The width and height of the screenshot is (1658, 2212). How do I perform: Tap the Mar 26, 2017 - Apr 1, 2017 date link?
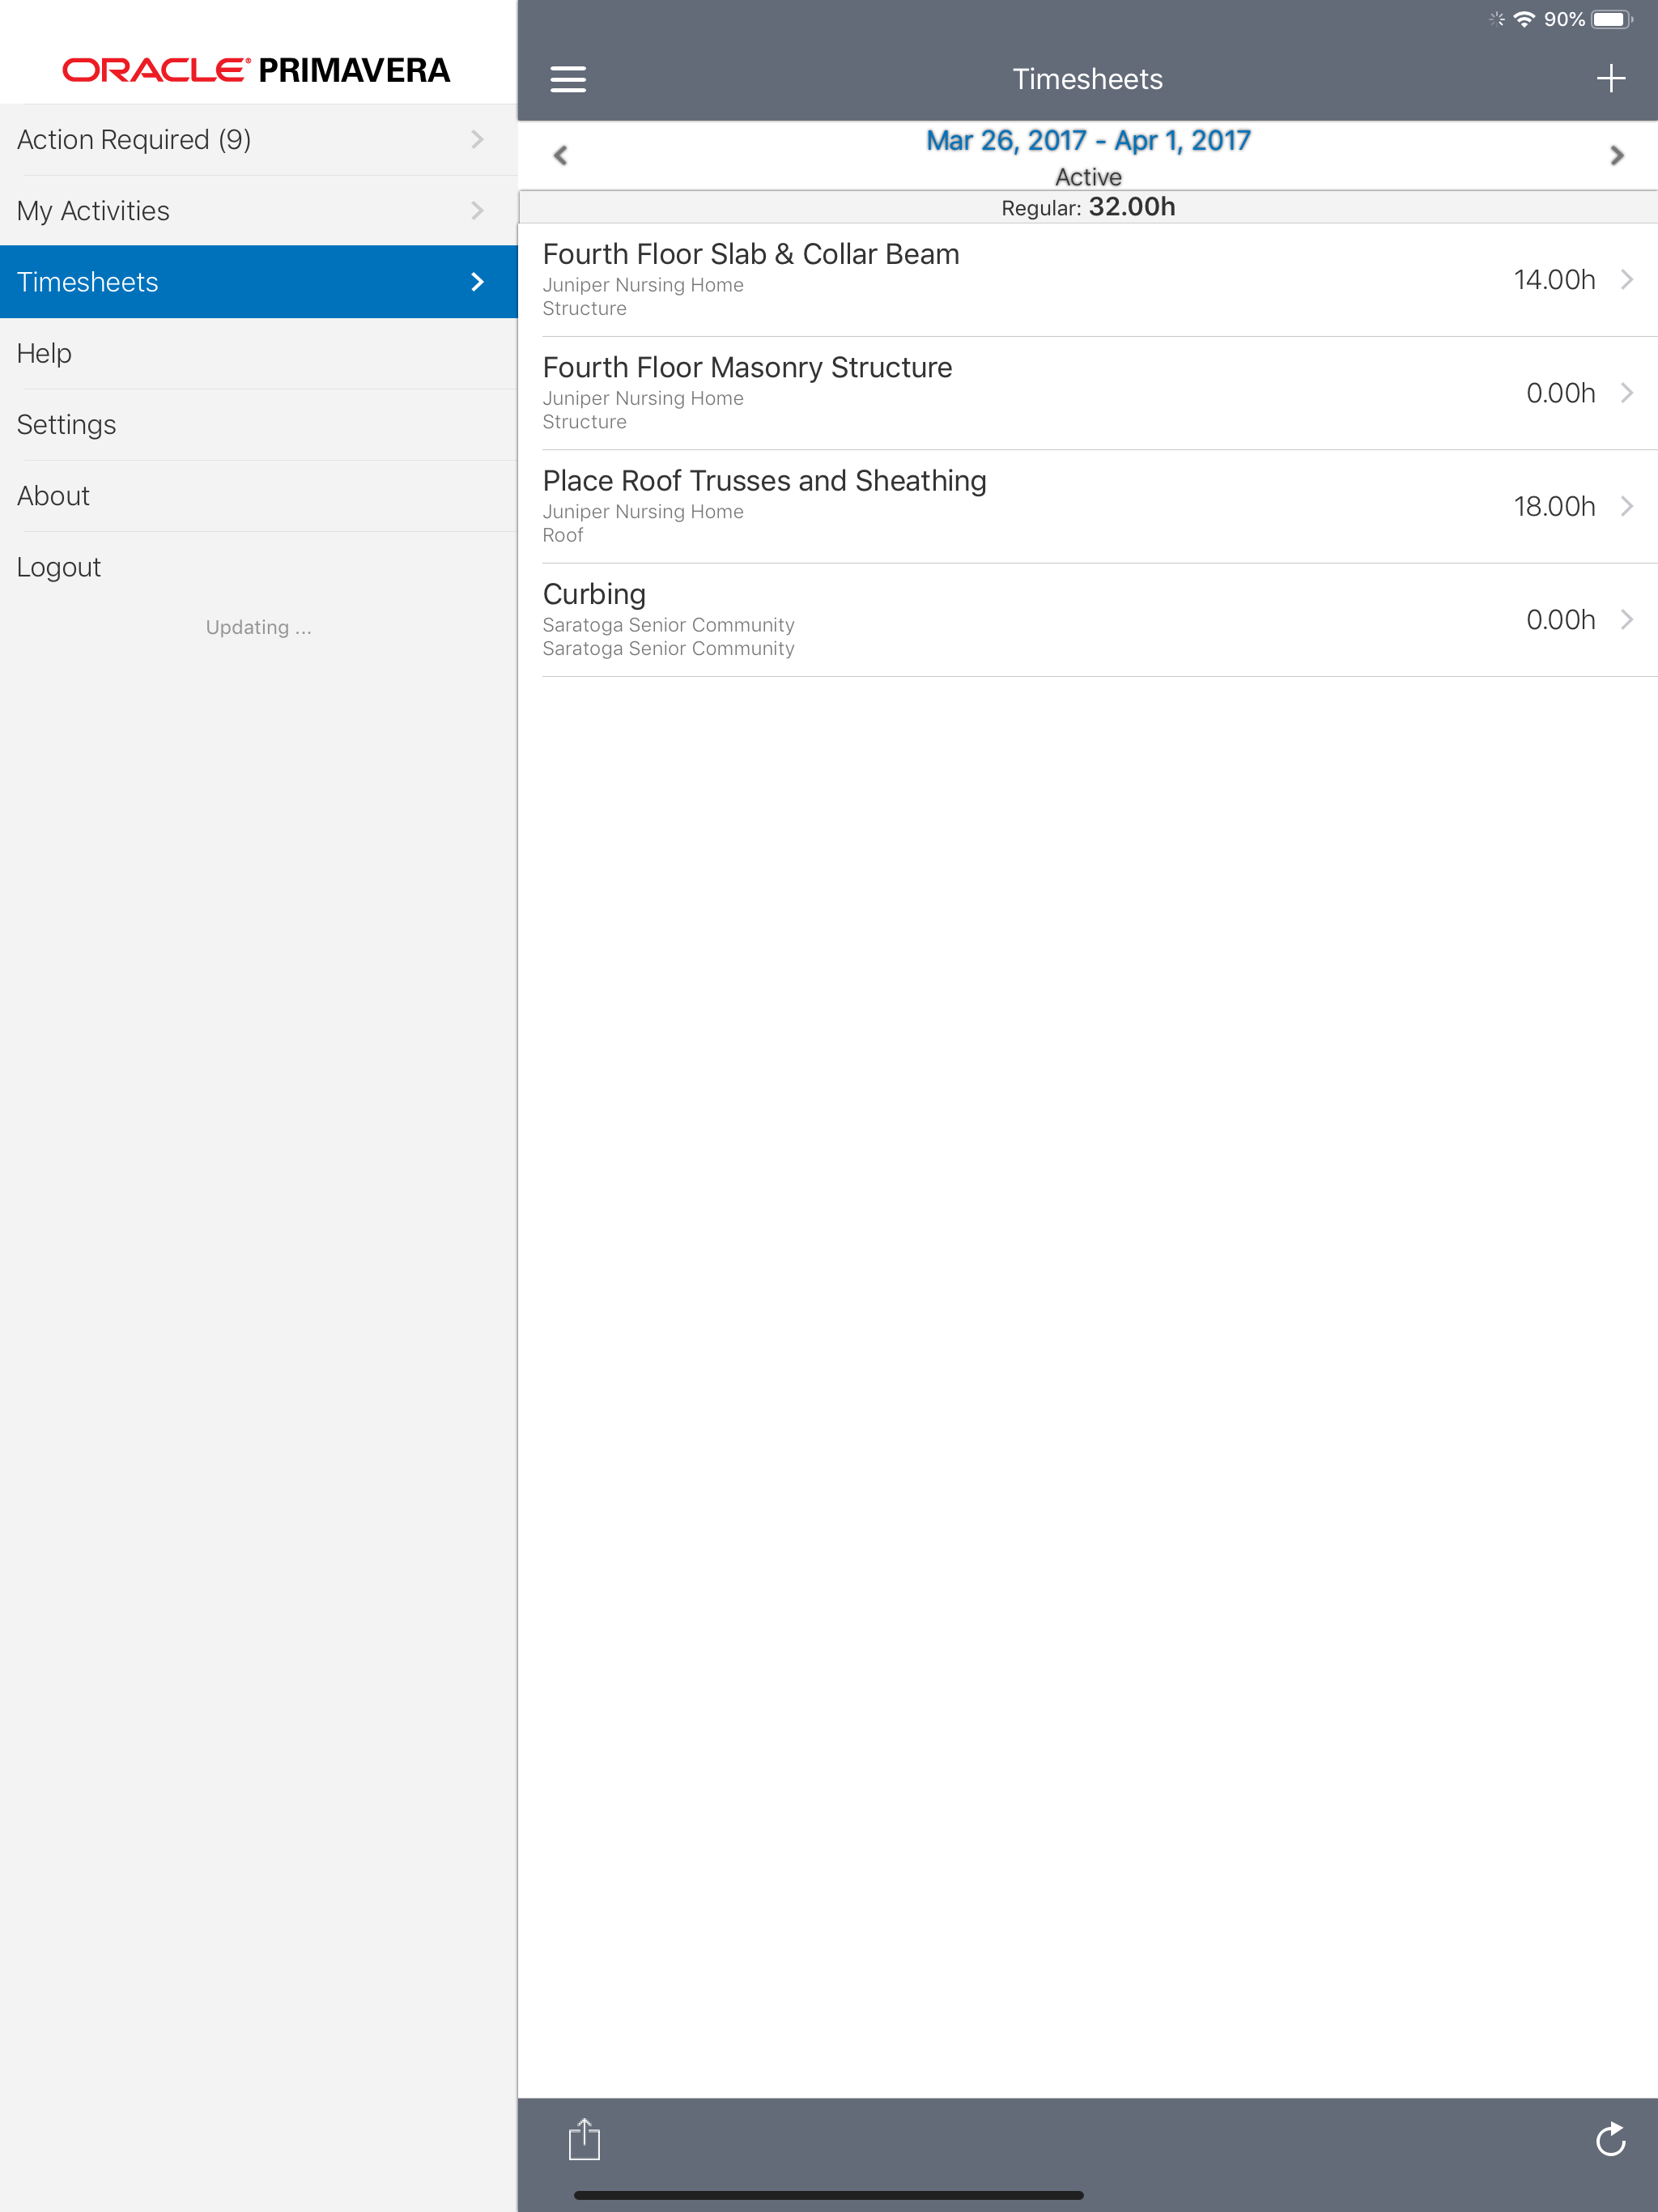pyautogui.click(x=1088, y=140)
